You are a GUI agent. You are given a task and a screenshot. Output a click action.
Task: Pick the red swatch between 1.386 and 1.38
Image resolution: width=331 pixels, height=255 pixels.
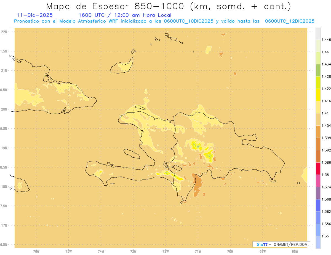coord(318,168)
